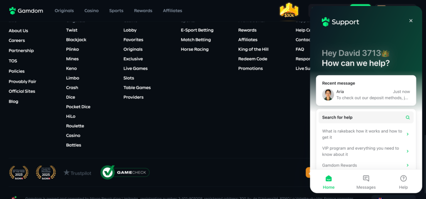Switch to Help tab in Support widget

coord(404,182)
